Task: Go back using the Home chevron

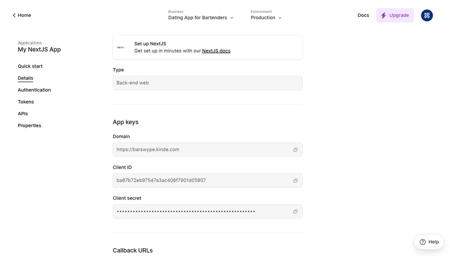Action: click(14, 16)
